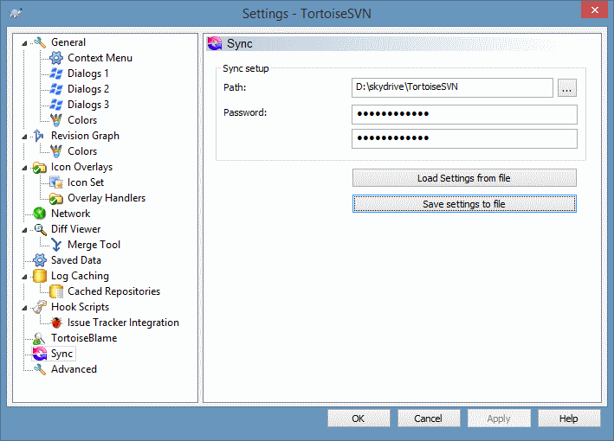Screen dimensions: 614x441
Task: Click the Sync icon in the page header
Action: pos(215,43)
